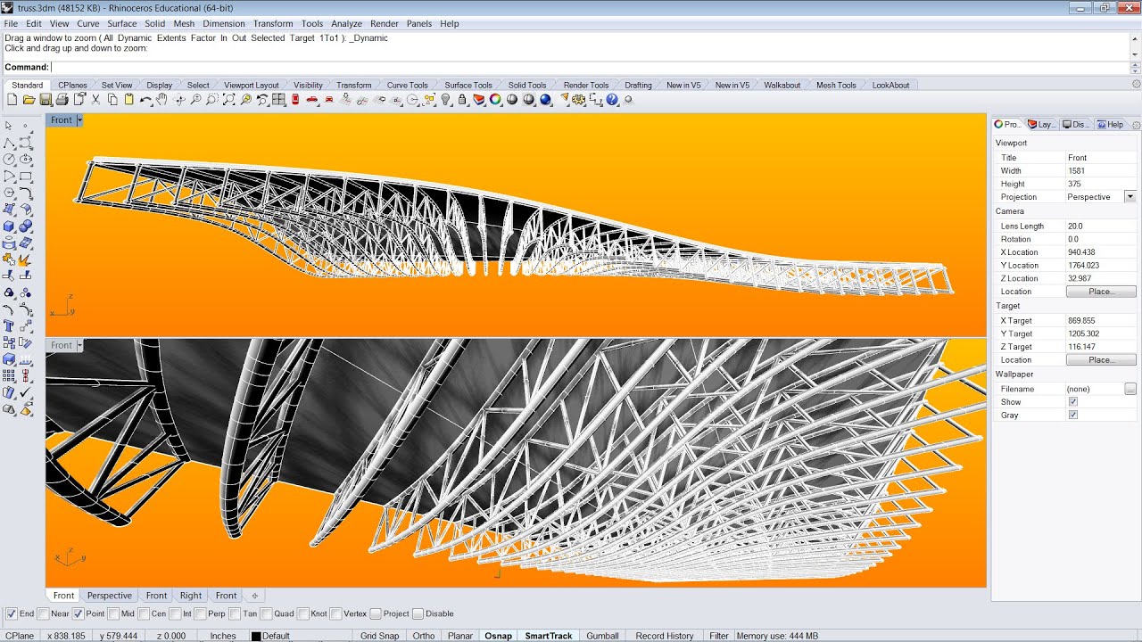Select the Rectangle tool in sidebar
Viewport: 1142px width, 642px height.
[x=26, y=177]
